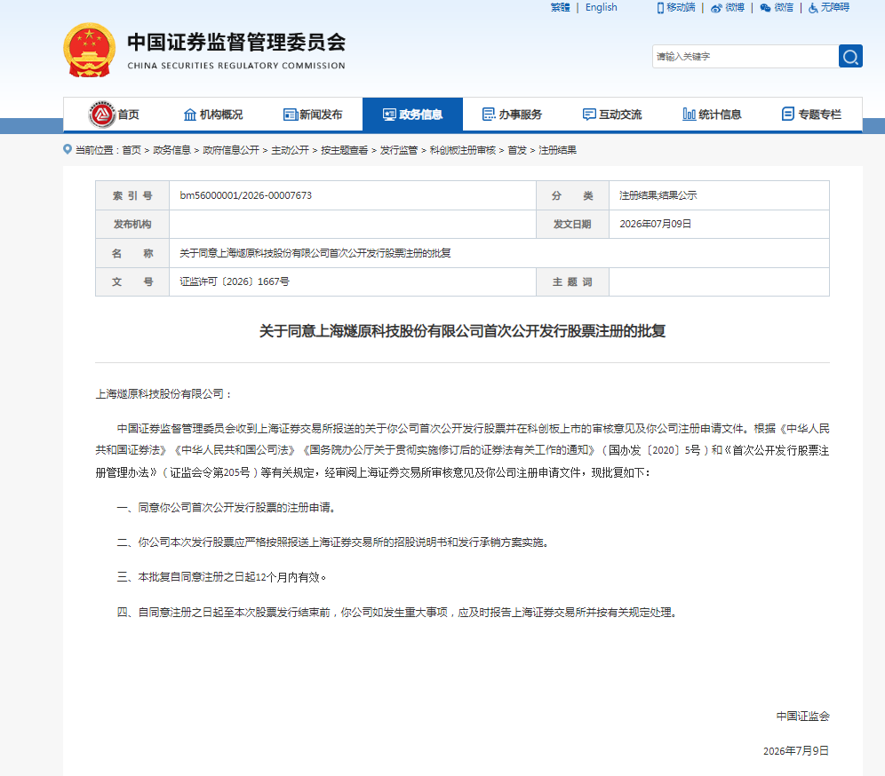Open the 首页 navigation tab
The width and height of the screenshot is (885, 776).
point(114,115)
